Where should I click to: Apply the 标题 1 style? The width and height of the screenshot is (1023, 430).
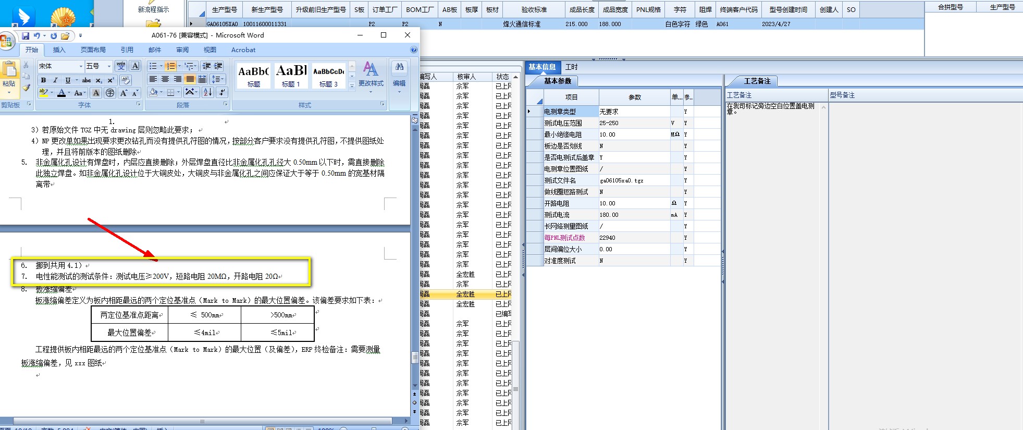[291, 76]
